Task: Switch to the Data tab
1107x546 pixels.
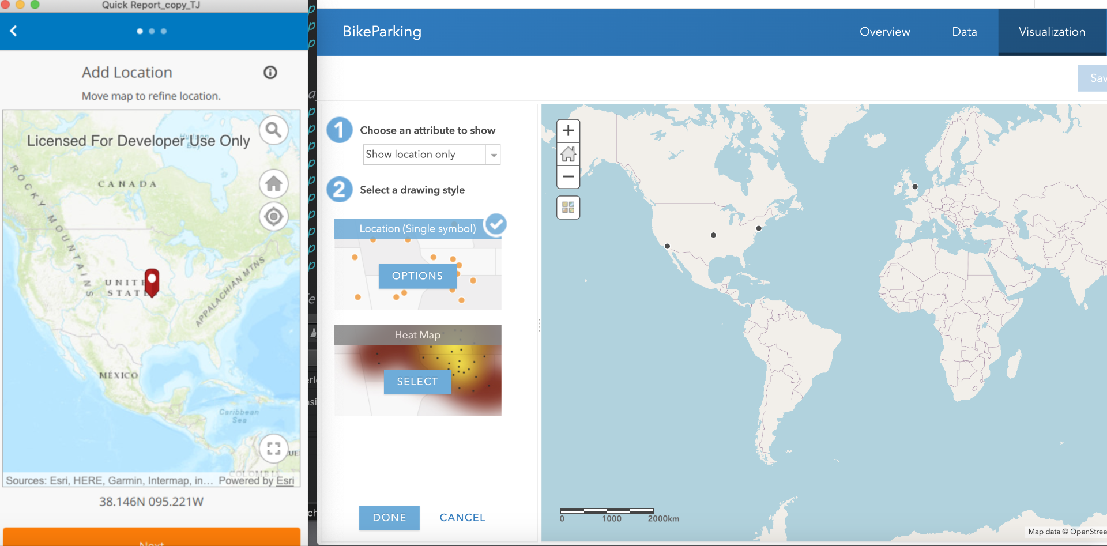Action: 964,32
